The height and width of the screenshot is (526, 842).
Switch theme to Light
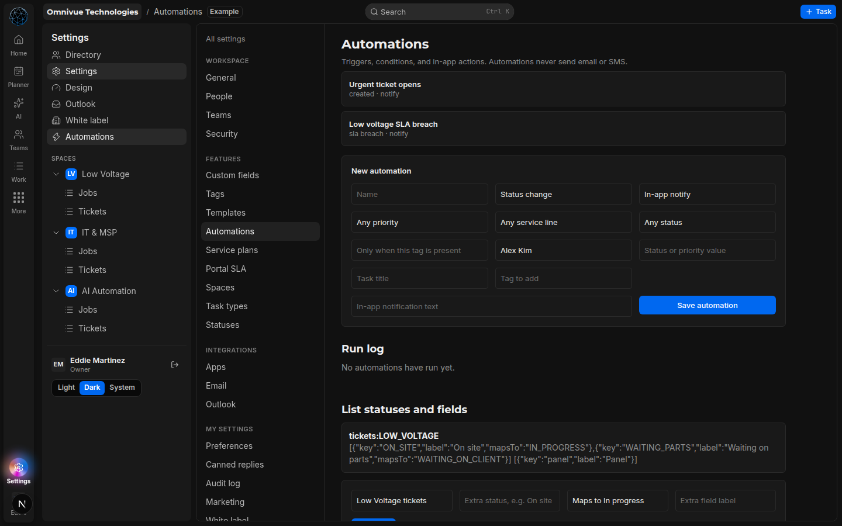coord(66,387)
